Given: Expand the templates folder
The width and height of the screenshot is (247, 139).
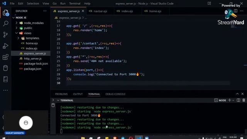Looking at the screenshot, I should coord(19,38).
